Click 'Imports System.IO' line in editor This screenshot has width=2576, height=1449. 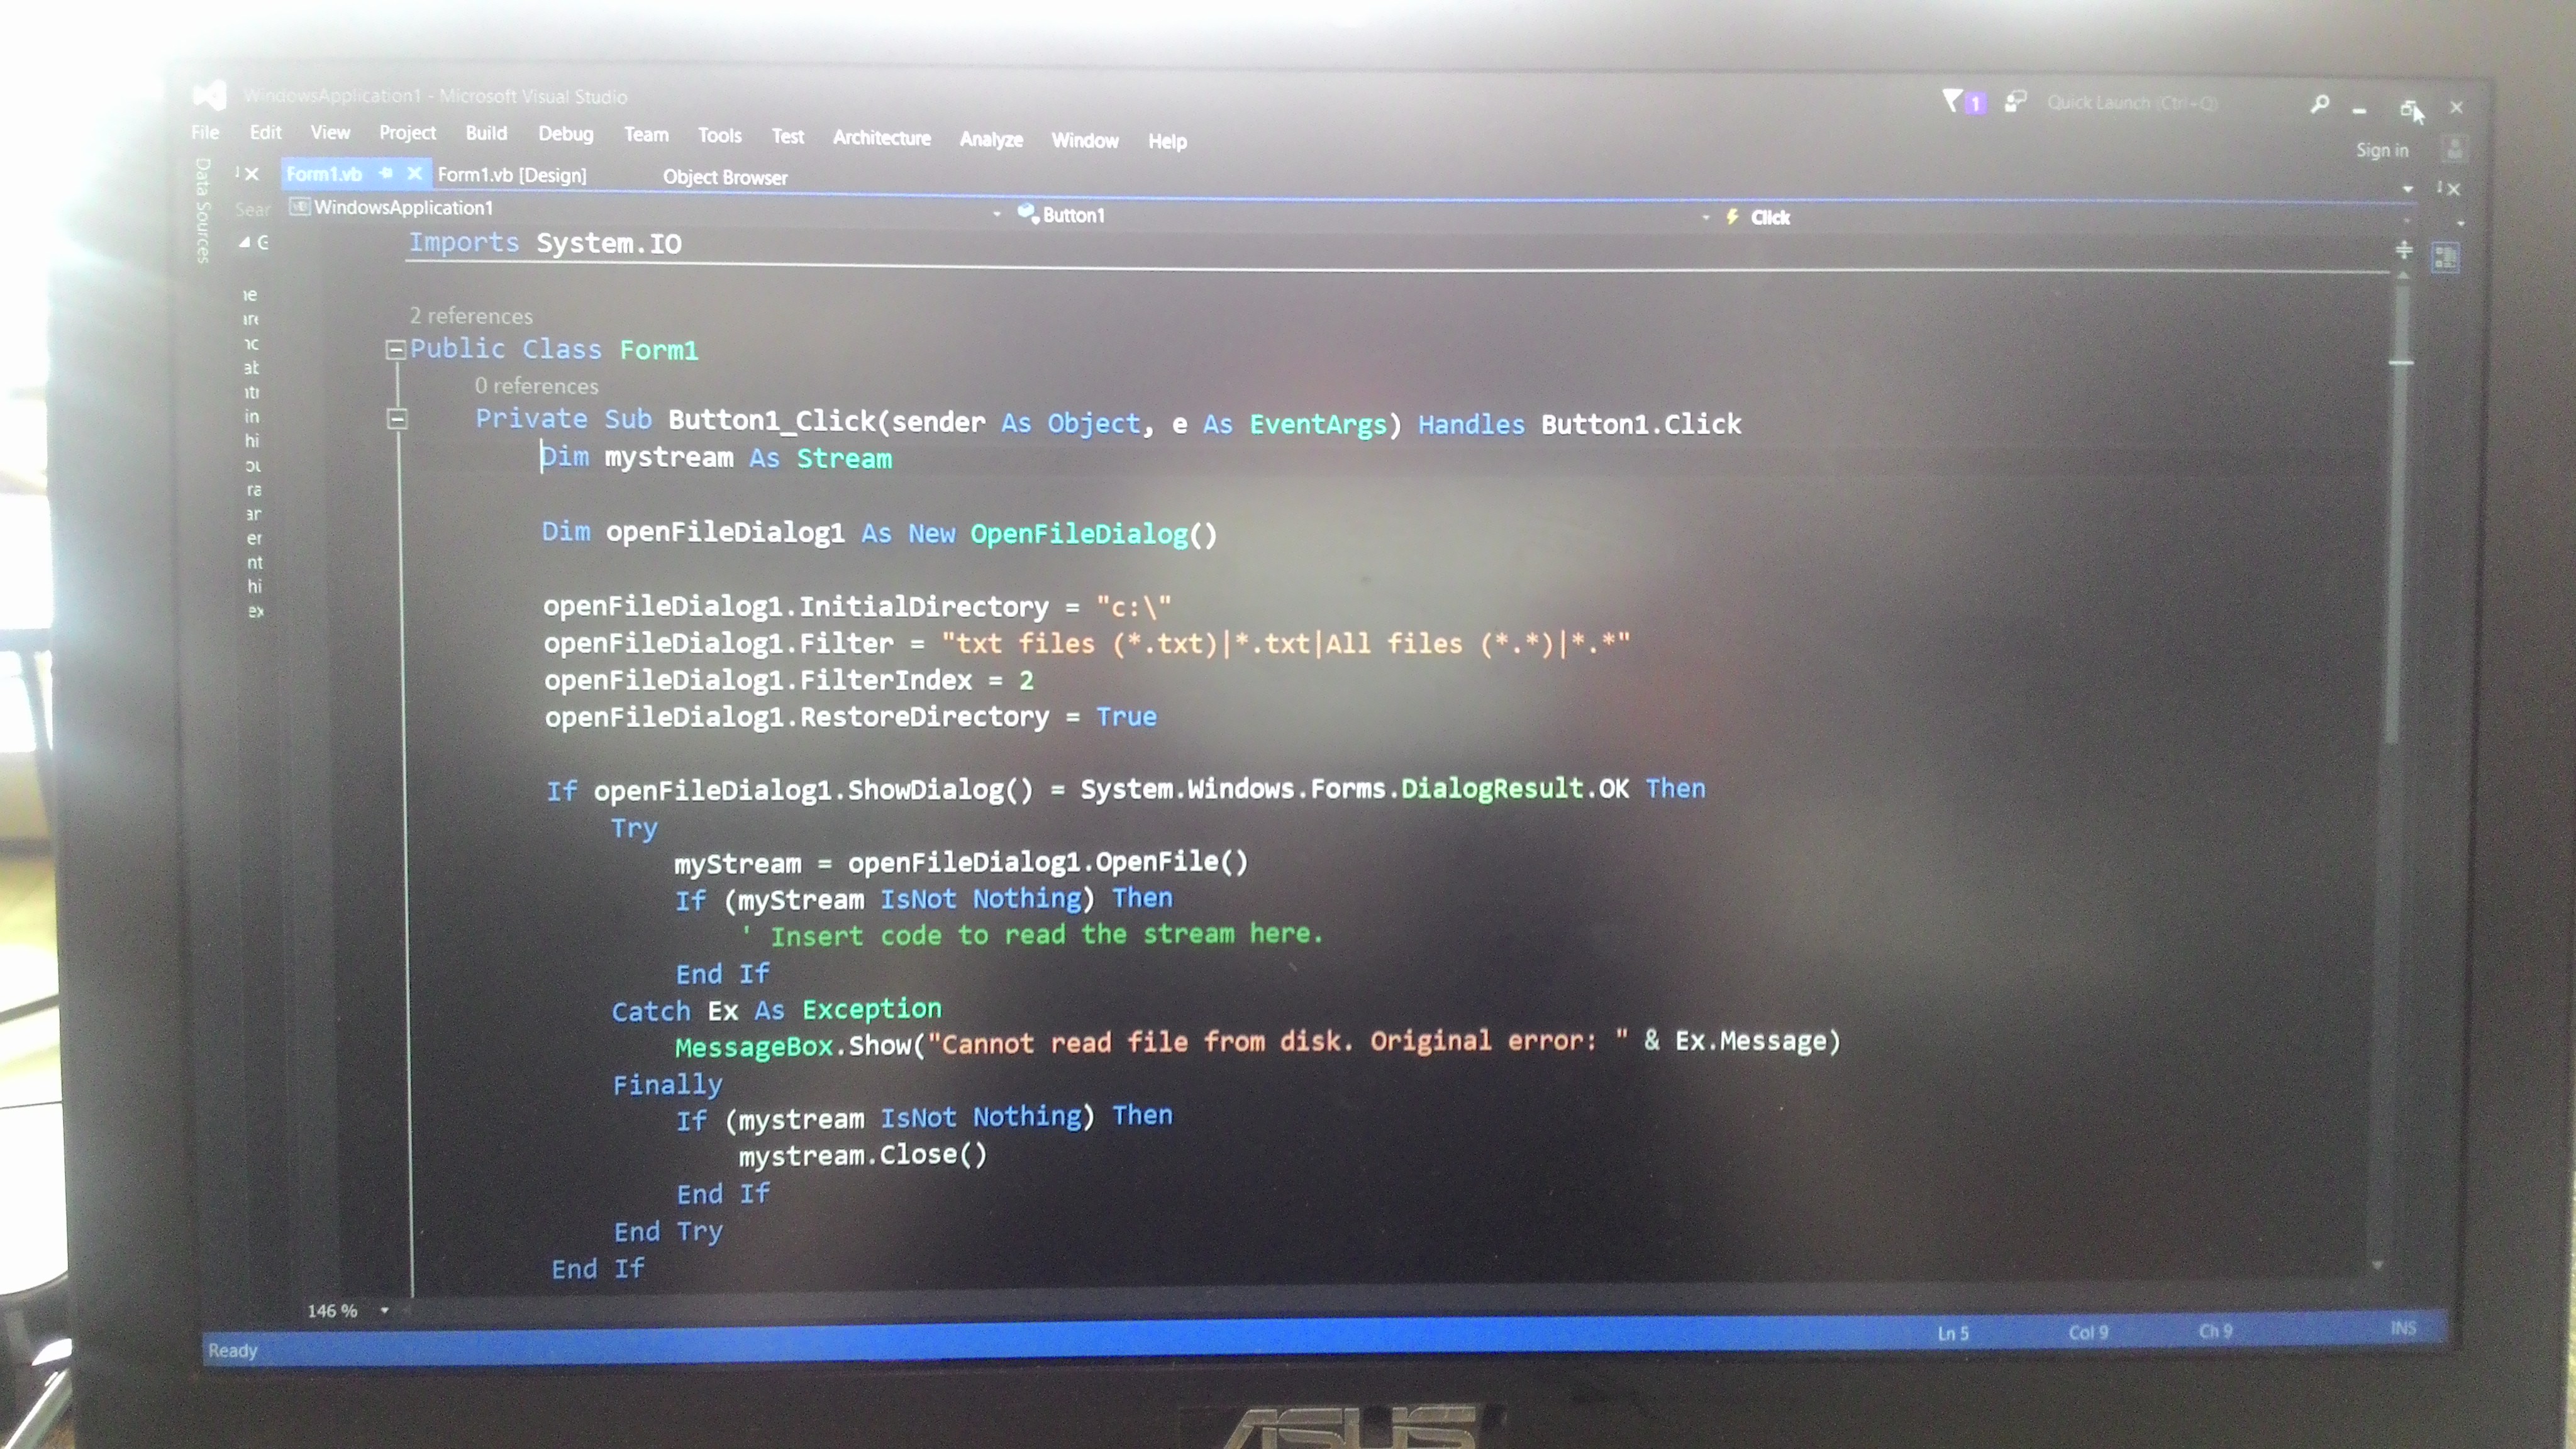tap(545, 243)
